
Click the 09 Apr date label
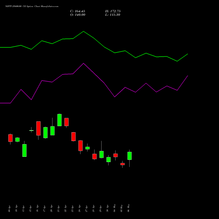click(10, 208)
